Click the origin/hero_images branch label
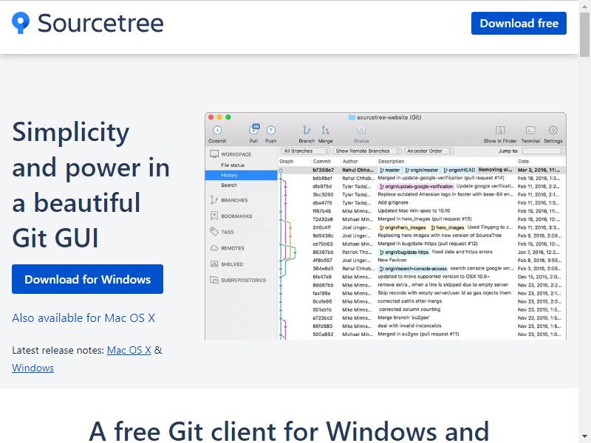Screen dimensions: 591x443 403,227
